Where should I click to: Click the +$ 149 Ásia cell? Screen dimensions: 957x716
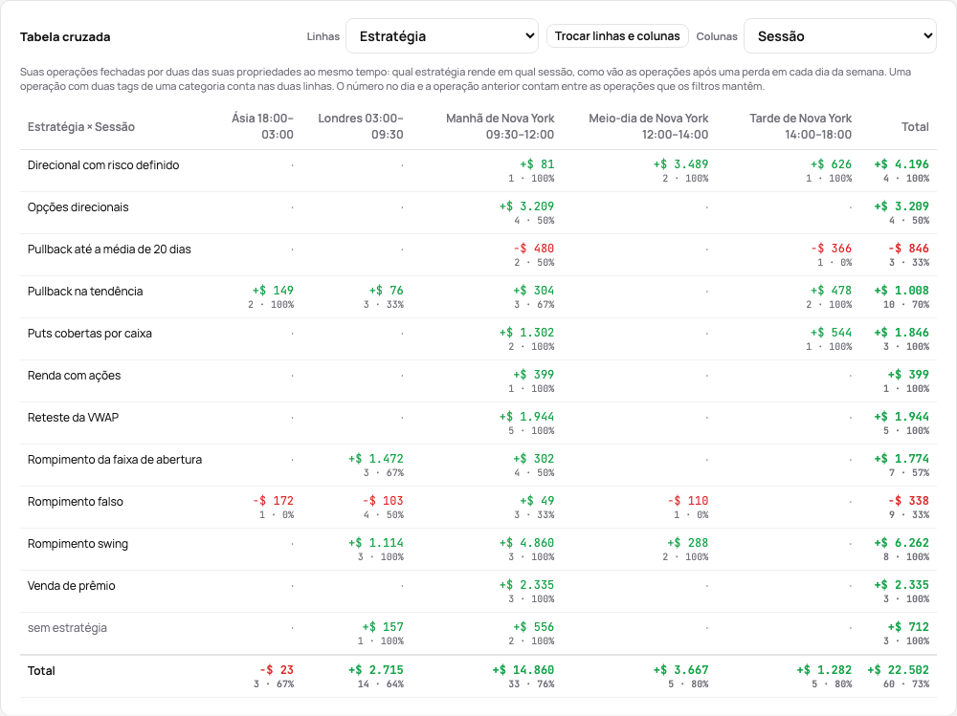click(273, 291)
